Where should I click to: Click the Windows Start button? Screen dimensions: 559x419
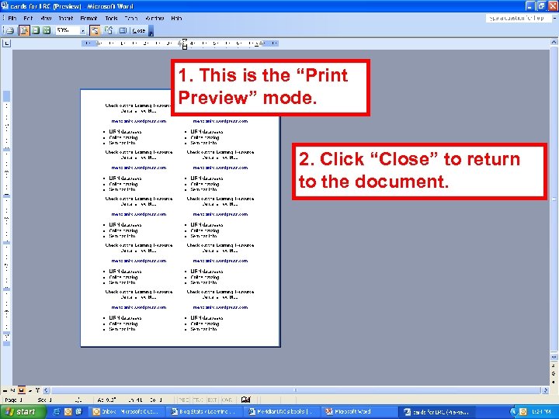pyautogui.click(x=22, y=412)
